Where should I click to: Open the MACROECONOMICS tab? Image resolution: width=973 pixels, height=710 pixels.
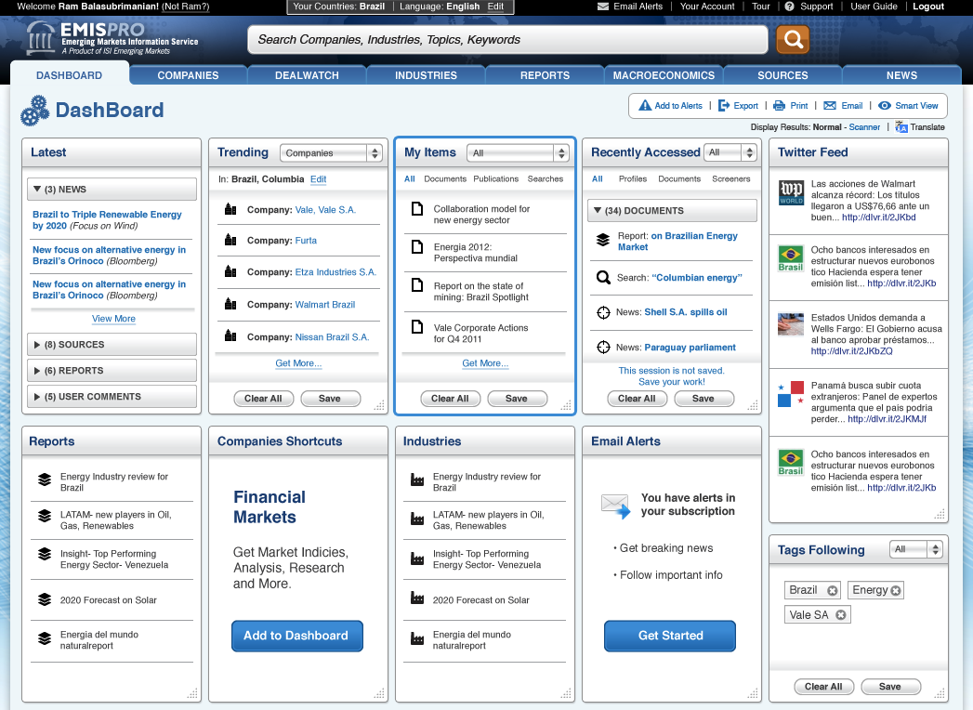pos(664,75)
